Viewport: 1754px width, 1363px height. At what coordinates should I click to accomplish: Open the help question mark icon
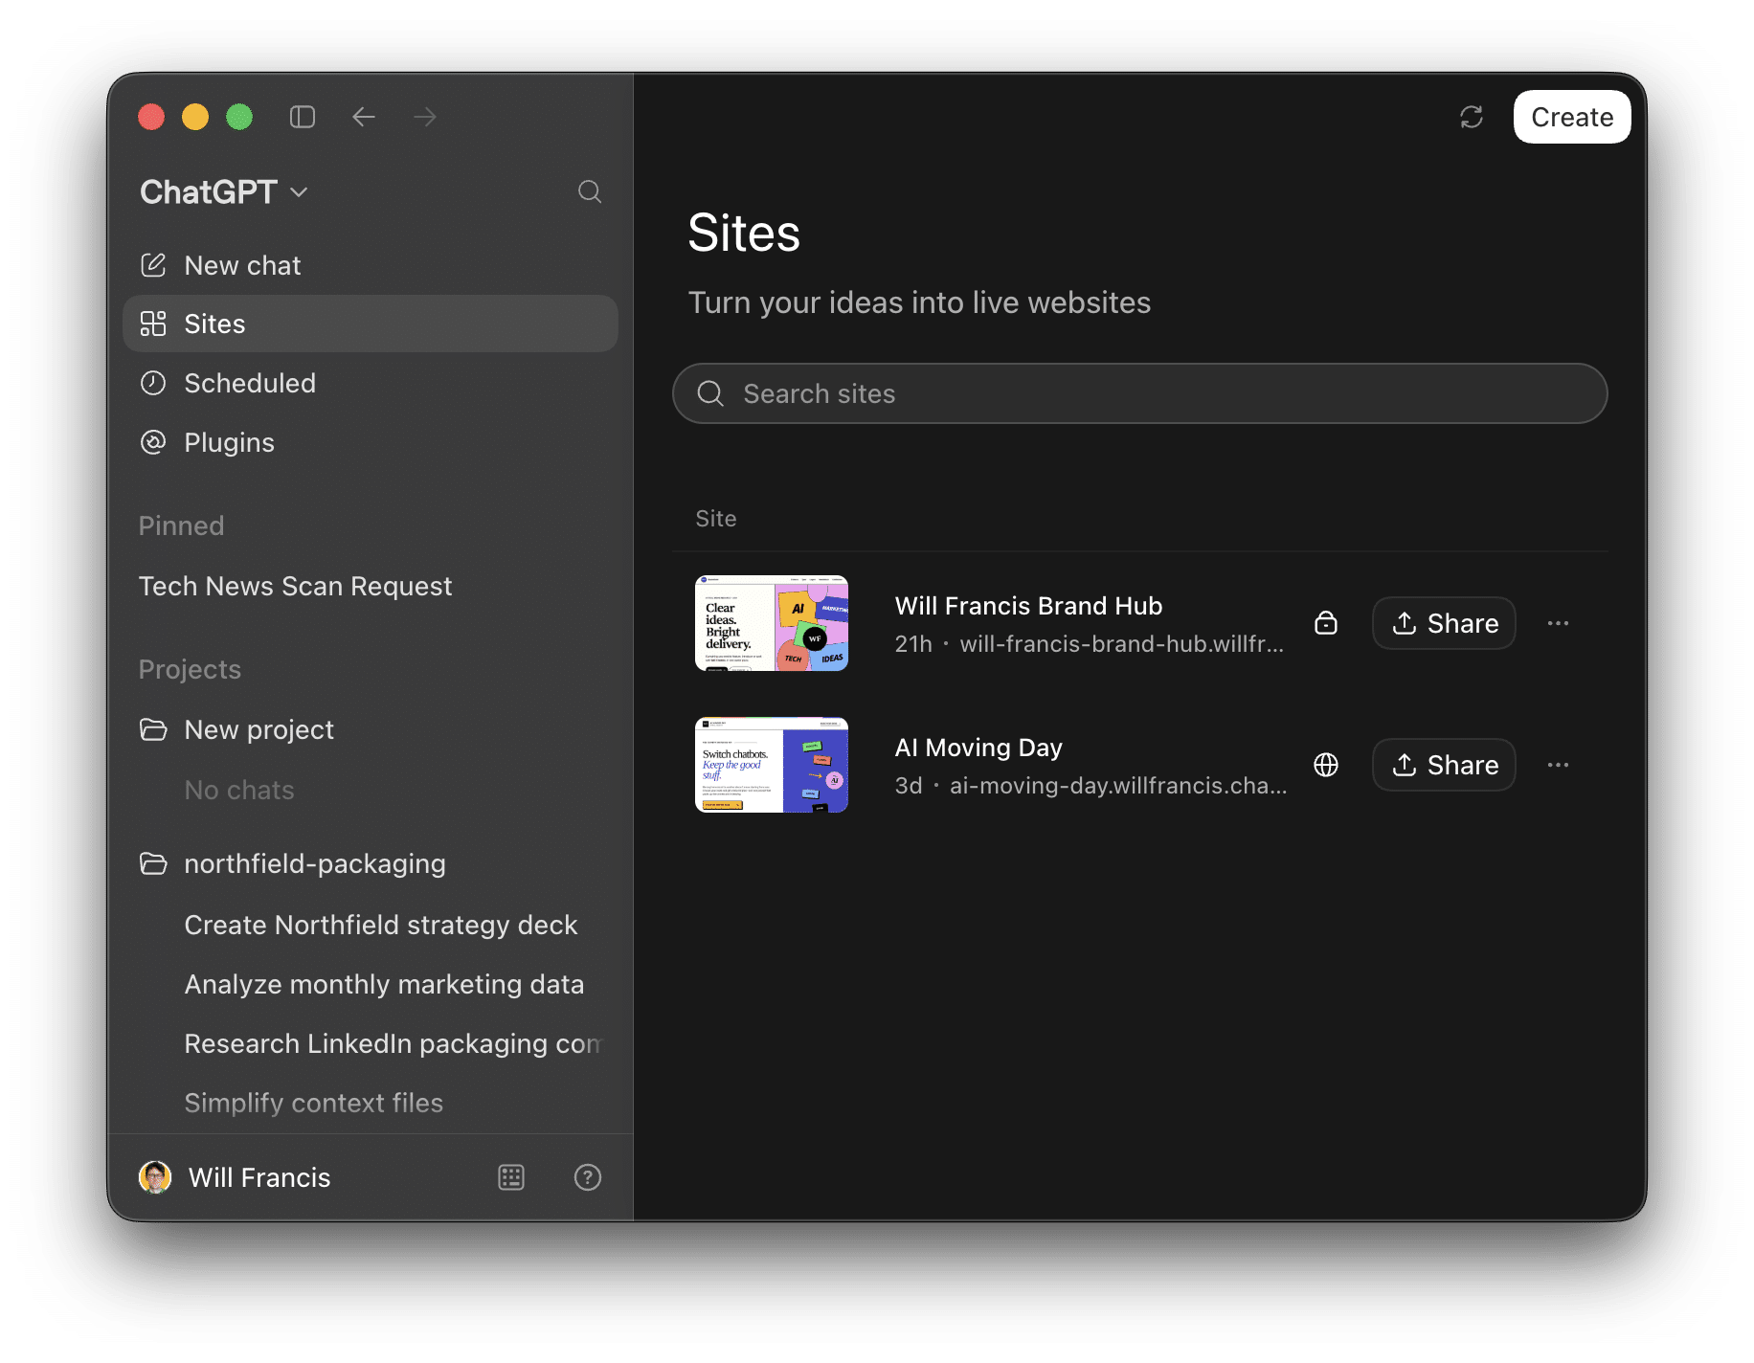587,1177
